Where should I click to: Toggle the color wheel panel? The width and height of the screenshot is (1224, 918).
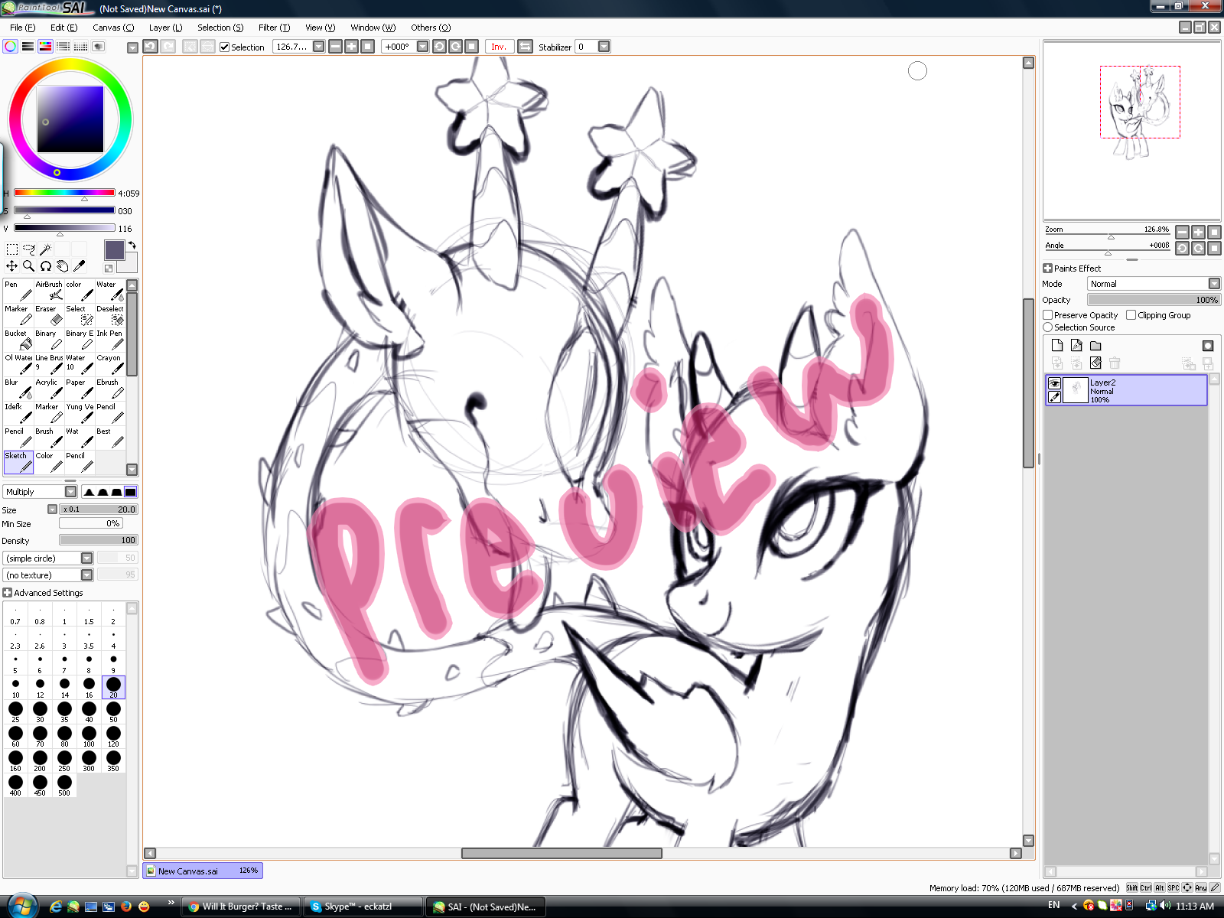pyautogui.click(x=11, y=47)
